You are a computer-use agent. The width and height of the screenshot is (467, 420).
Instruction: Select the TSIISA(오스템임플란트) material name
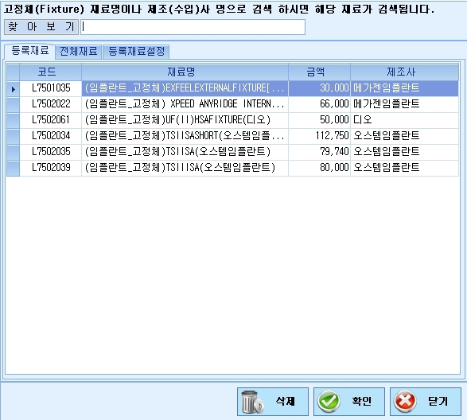185,152
